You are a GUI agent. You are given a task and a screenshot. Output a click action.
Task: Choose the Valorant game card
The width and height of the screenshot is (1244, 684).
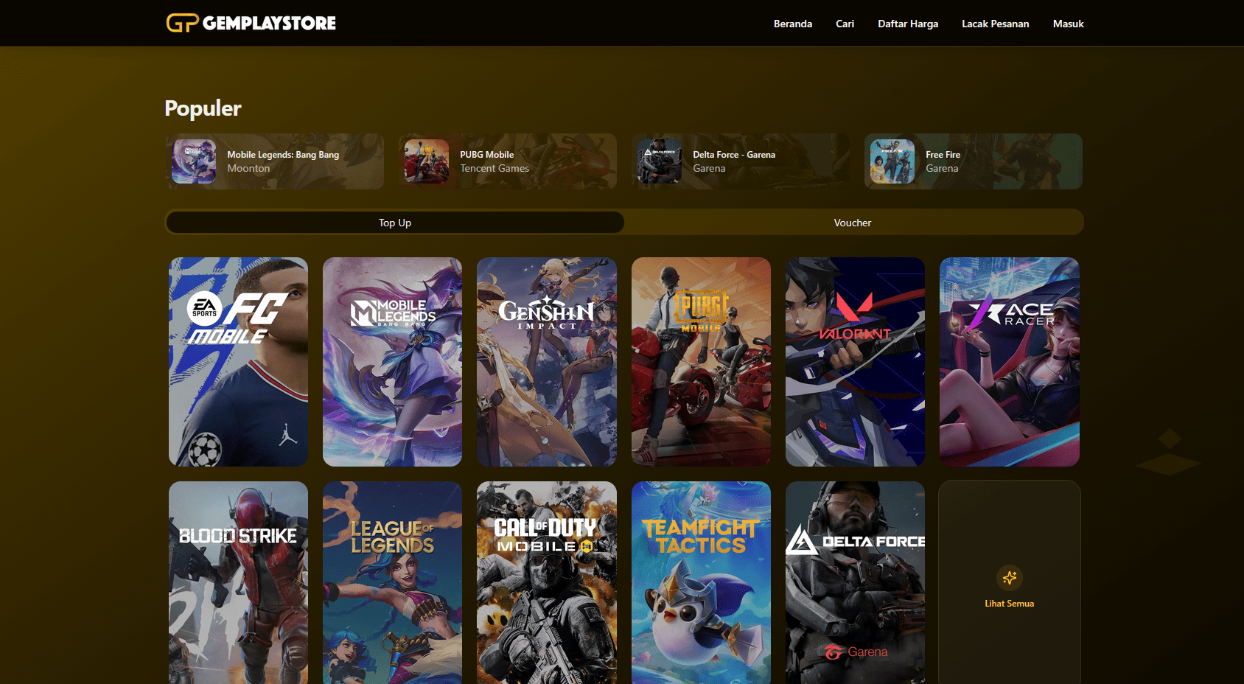[855, 361]
